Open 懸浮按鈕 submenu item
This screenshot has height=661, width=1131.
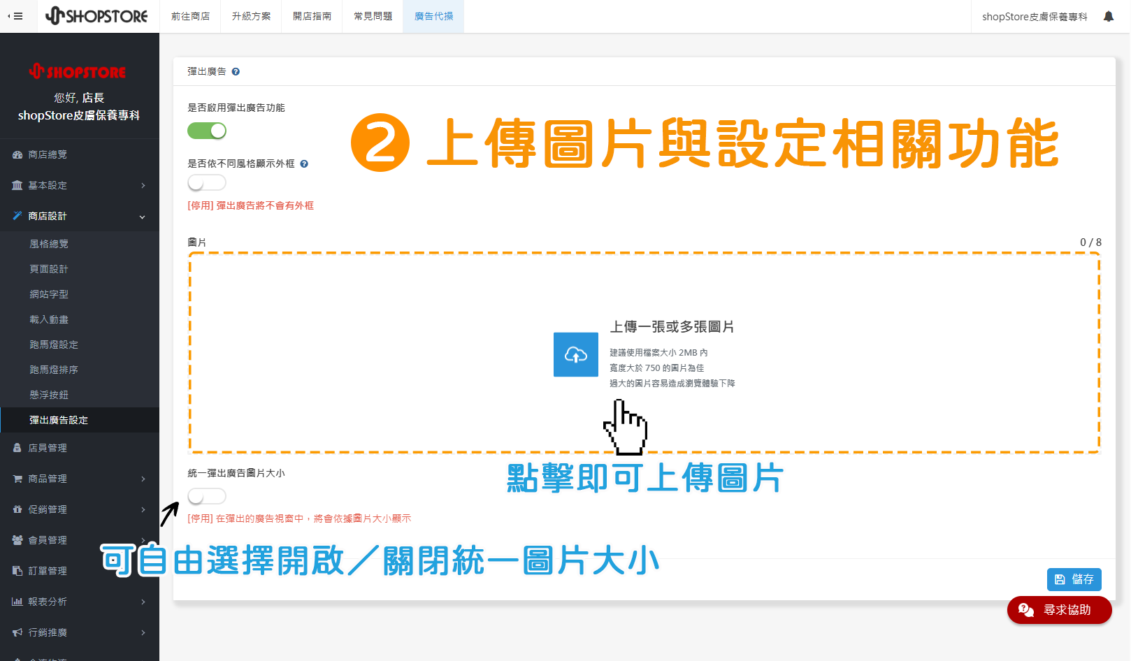click(x=49, y=395)
